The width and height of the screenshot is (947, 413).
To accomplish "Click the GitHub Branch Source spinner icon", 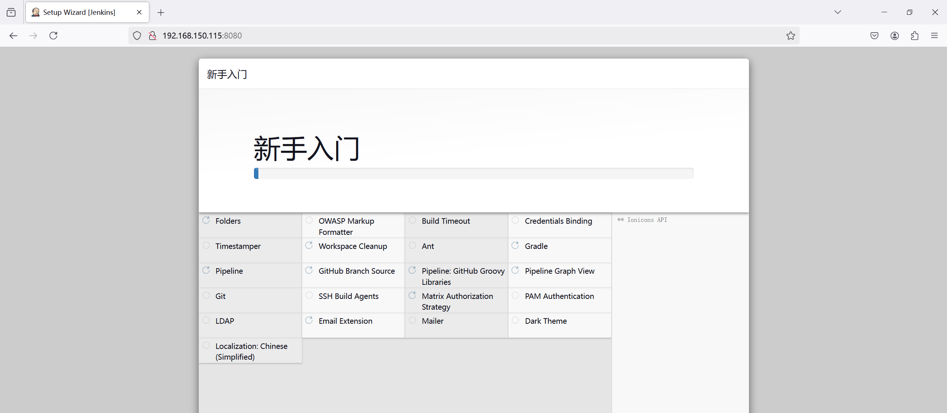I will click(x=309, y=270).
